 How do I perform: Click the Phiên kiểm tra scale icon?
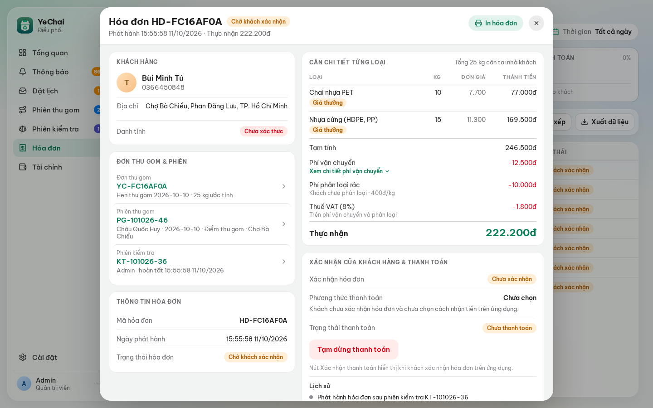(x=23, y=129)
